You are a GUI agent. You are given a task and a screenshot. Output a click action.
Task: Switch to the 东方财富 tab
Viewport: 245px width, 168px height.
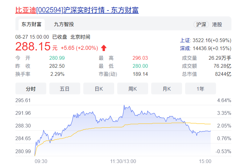coord(31,24)
